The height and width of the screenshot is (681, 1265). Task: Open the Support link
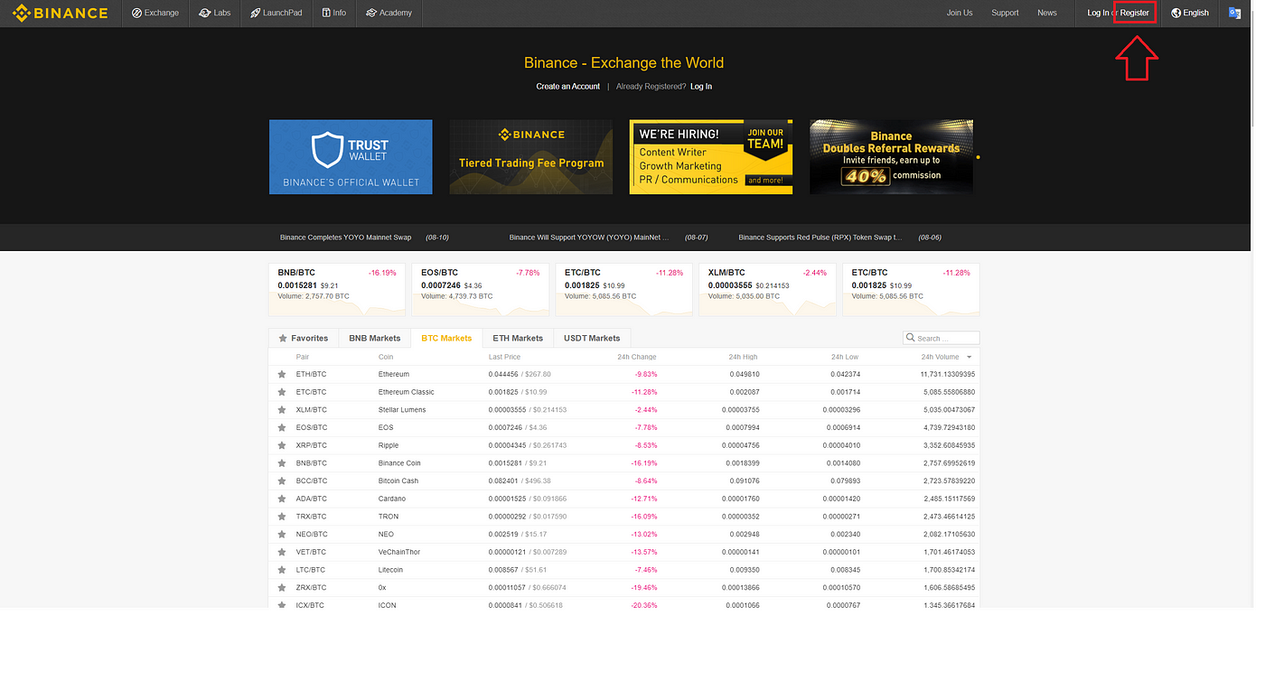click(1005, 13)
